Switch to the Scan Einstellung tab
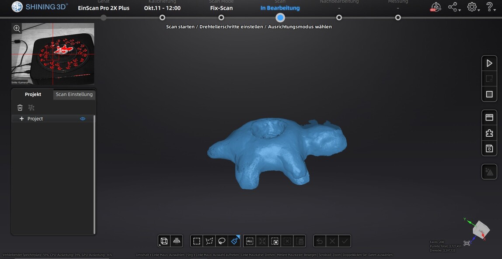Viewport: 502px width, 259px height. [x=74, y=94]
